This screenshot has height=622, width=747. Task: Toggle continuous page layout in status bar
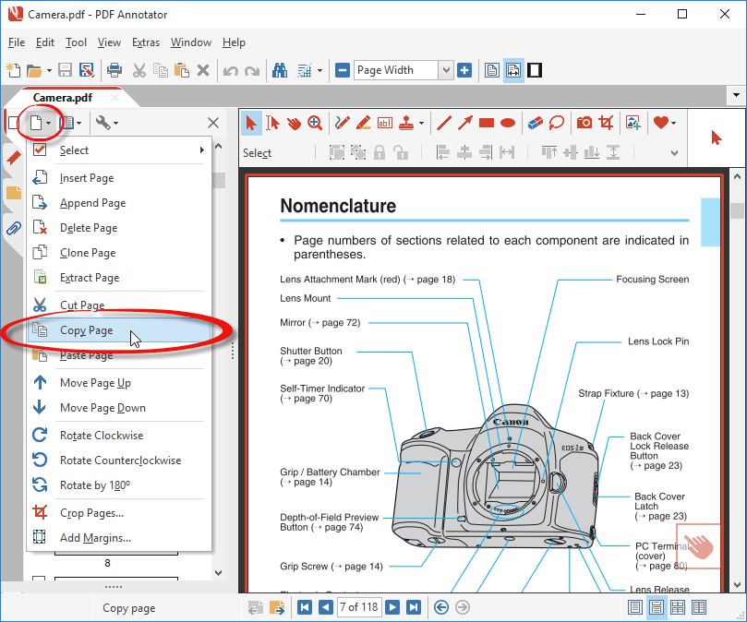(656, 607)
